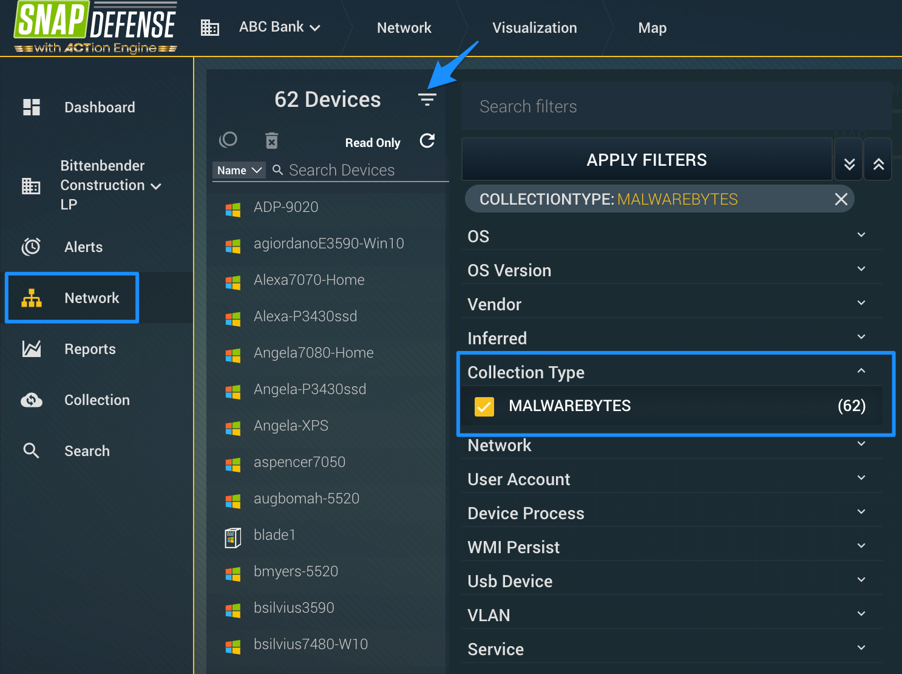
Task: Click the Search Devices input field
Action: click(361, 171)
